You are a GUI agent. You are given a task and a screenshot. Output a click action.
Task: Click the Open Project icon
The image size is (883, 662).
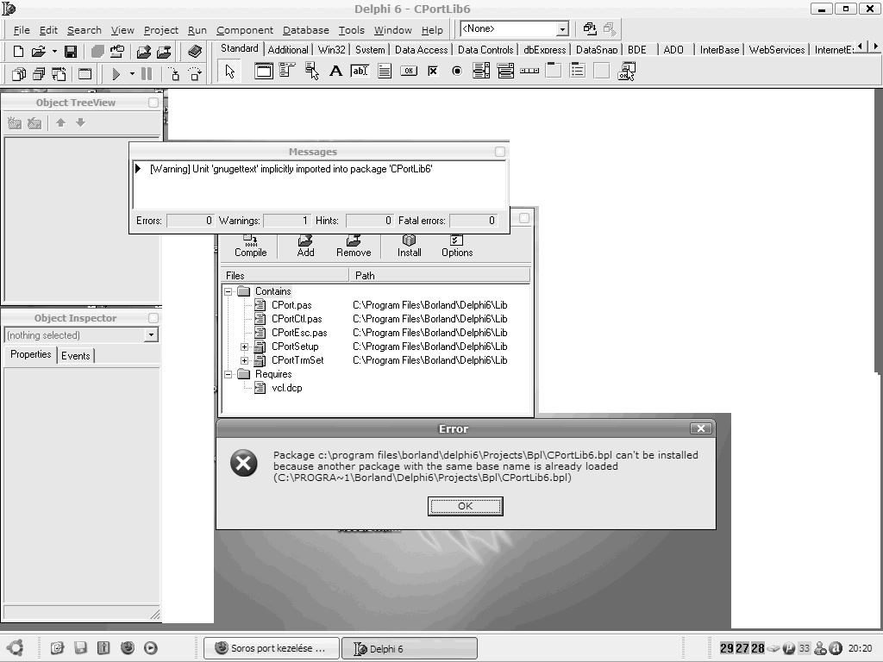pyautogui.click(x=117, y=52)
